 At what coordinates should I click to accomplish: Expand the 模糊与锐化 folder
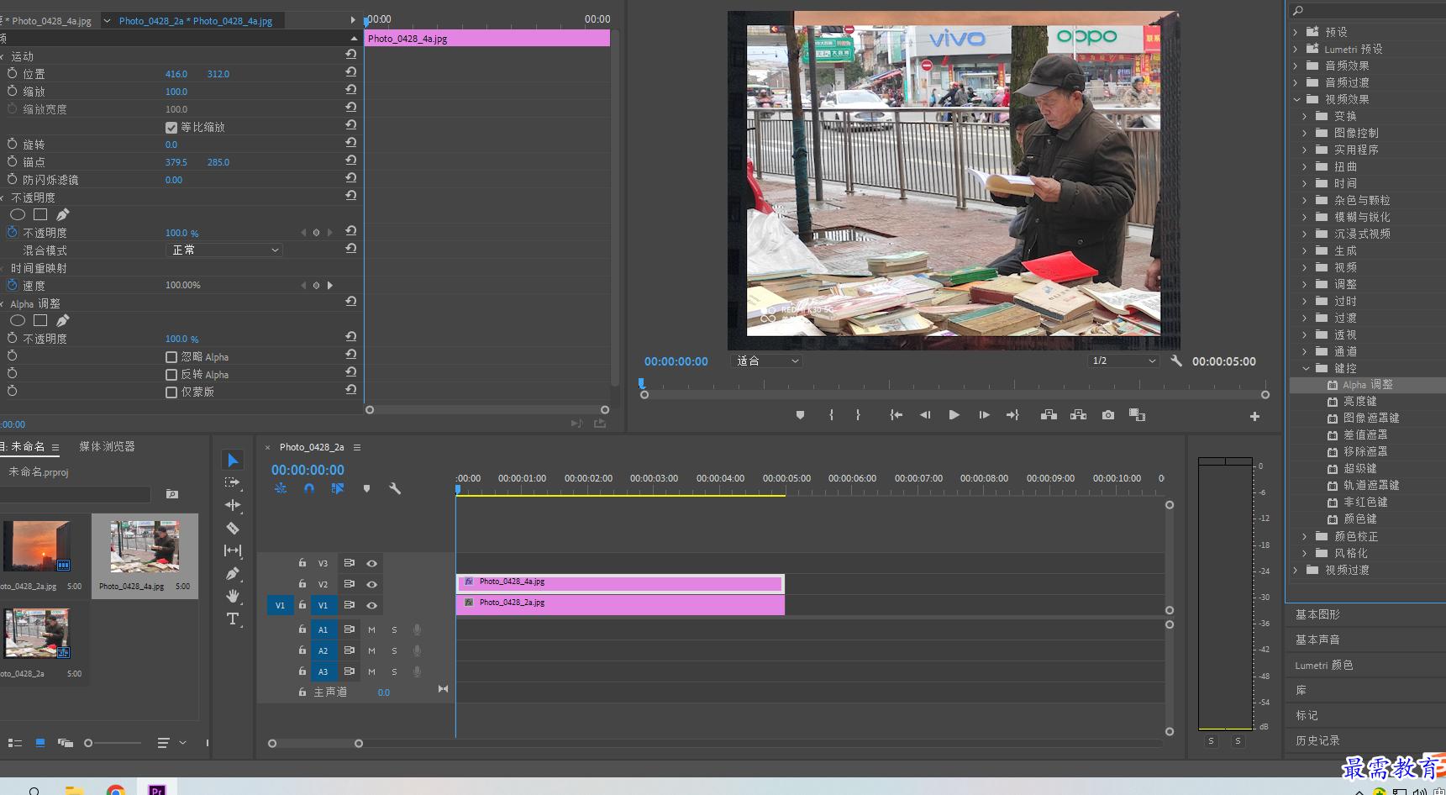click(x=1305, y=217)
